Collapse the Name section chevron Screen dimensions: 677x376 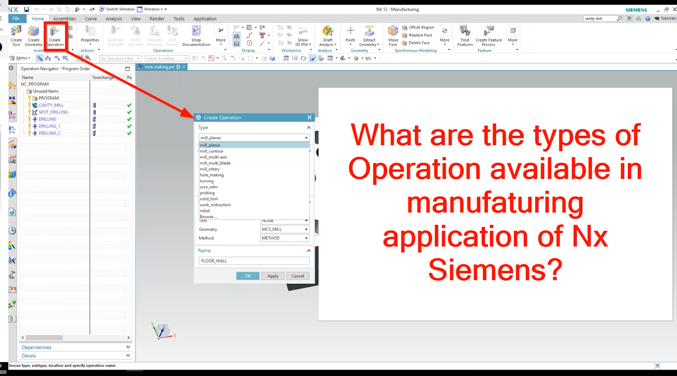tap(308, 250)
